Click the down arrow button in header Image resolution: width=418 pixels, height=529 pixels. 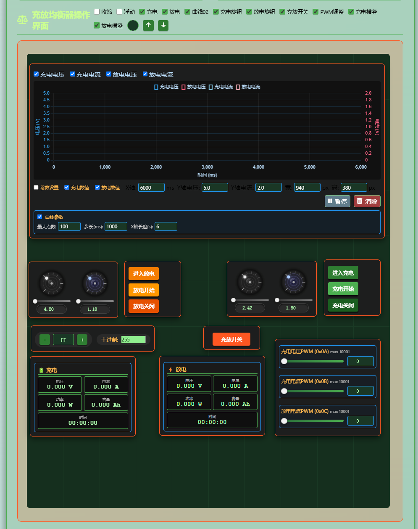(x=163, y=25)
